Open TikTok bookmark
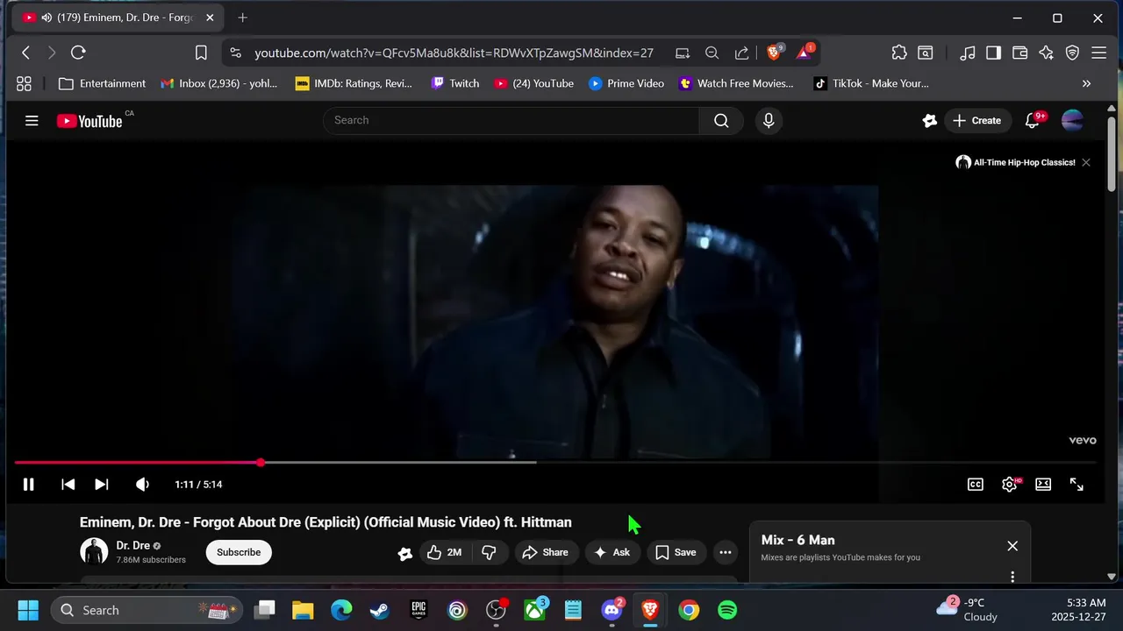The image size is (1123, 631). [x=871, y=83]
